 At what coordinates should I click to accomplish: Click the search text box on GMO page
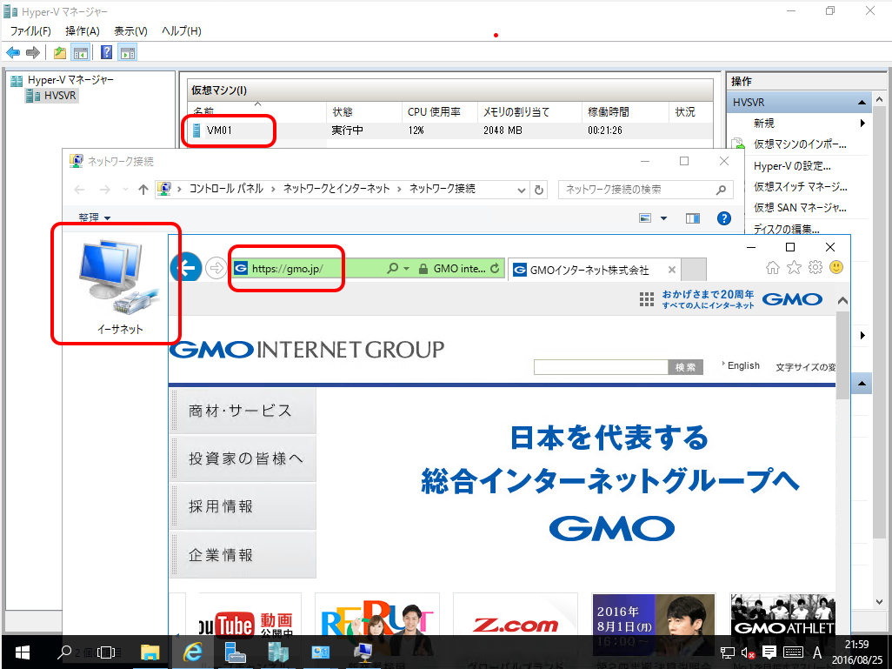pyautogui.click(x=601, y=367)
